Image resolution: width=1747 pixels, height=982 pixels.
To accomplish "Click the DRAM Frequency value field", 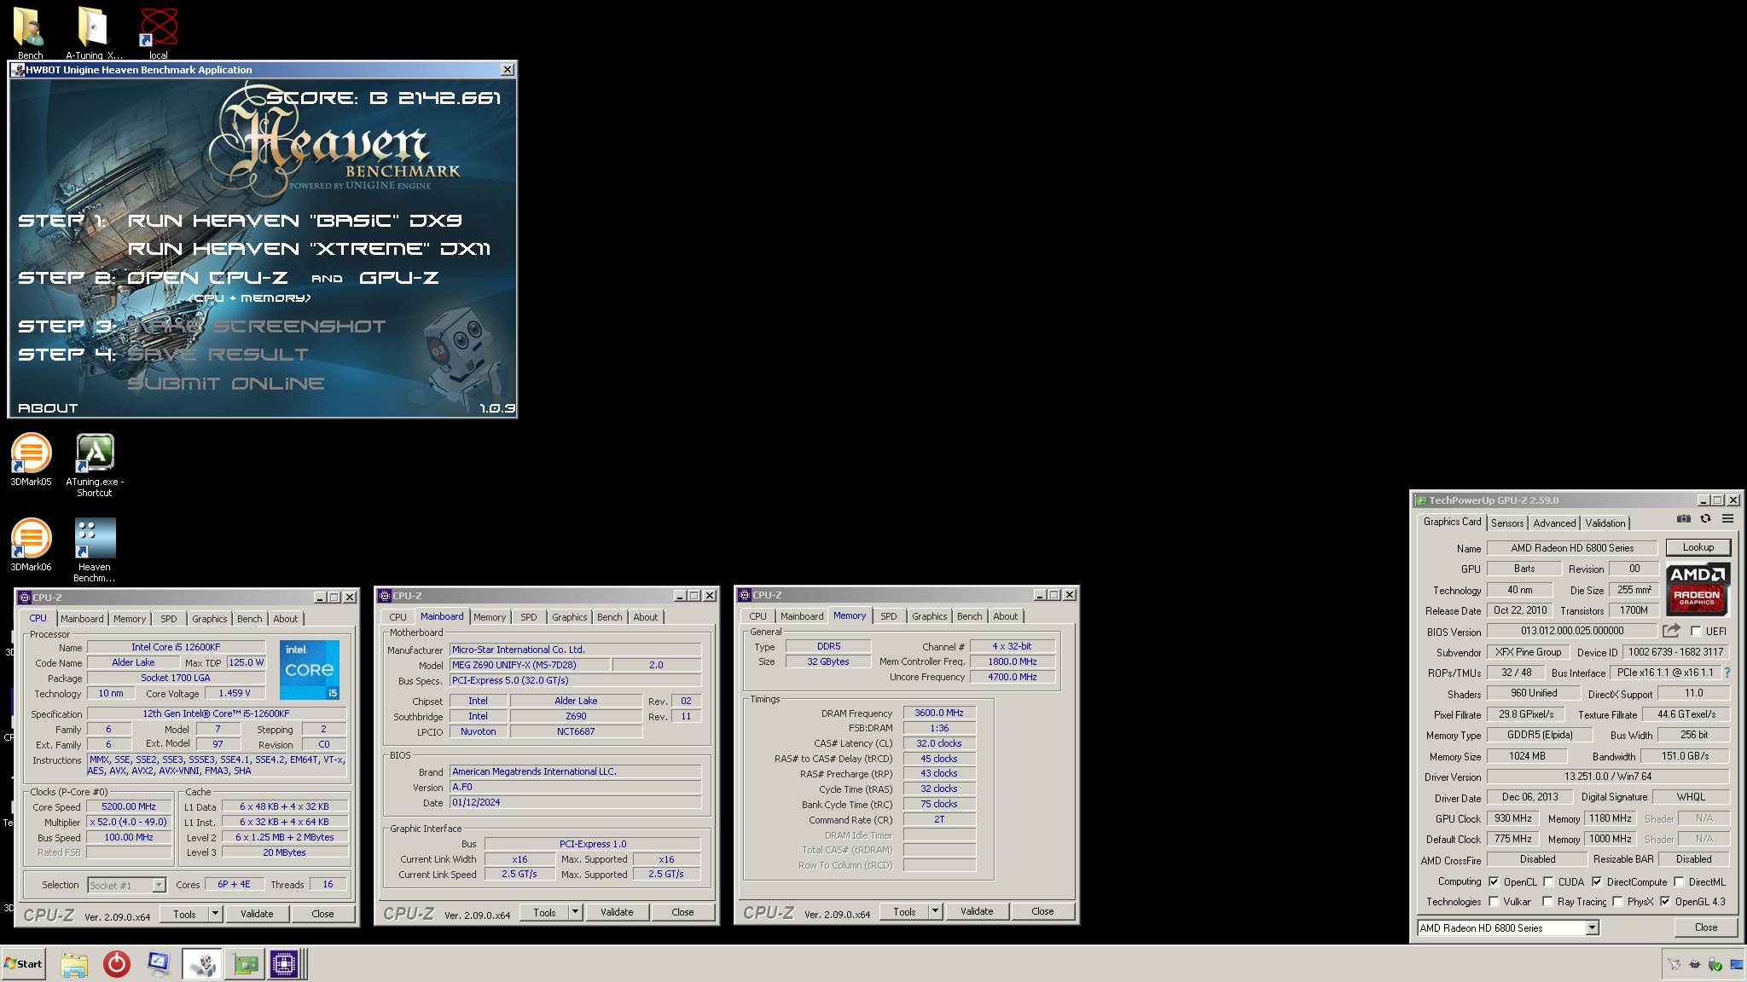I will click(x=939, y=713).
